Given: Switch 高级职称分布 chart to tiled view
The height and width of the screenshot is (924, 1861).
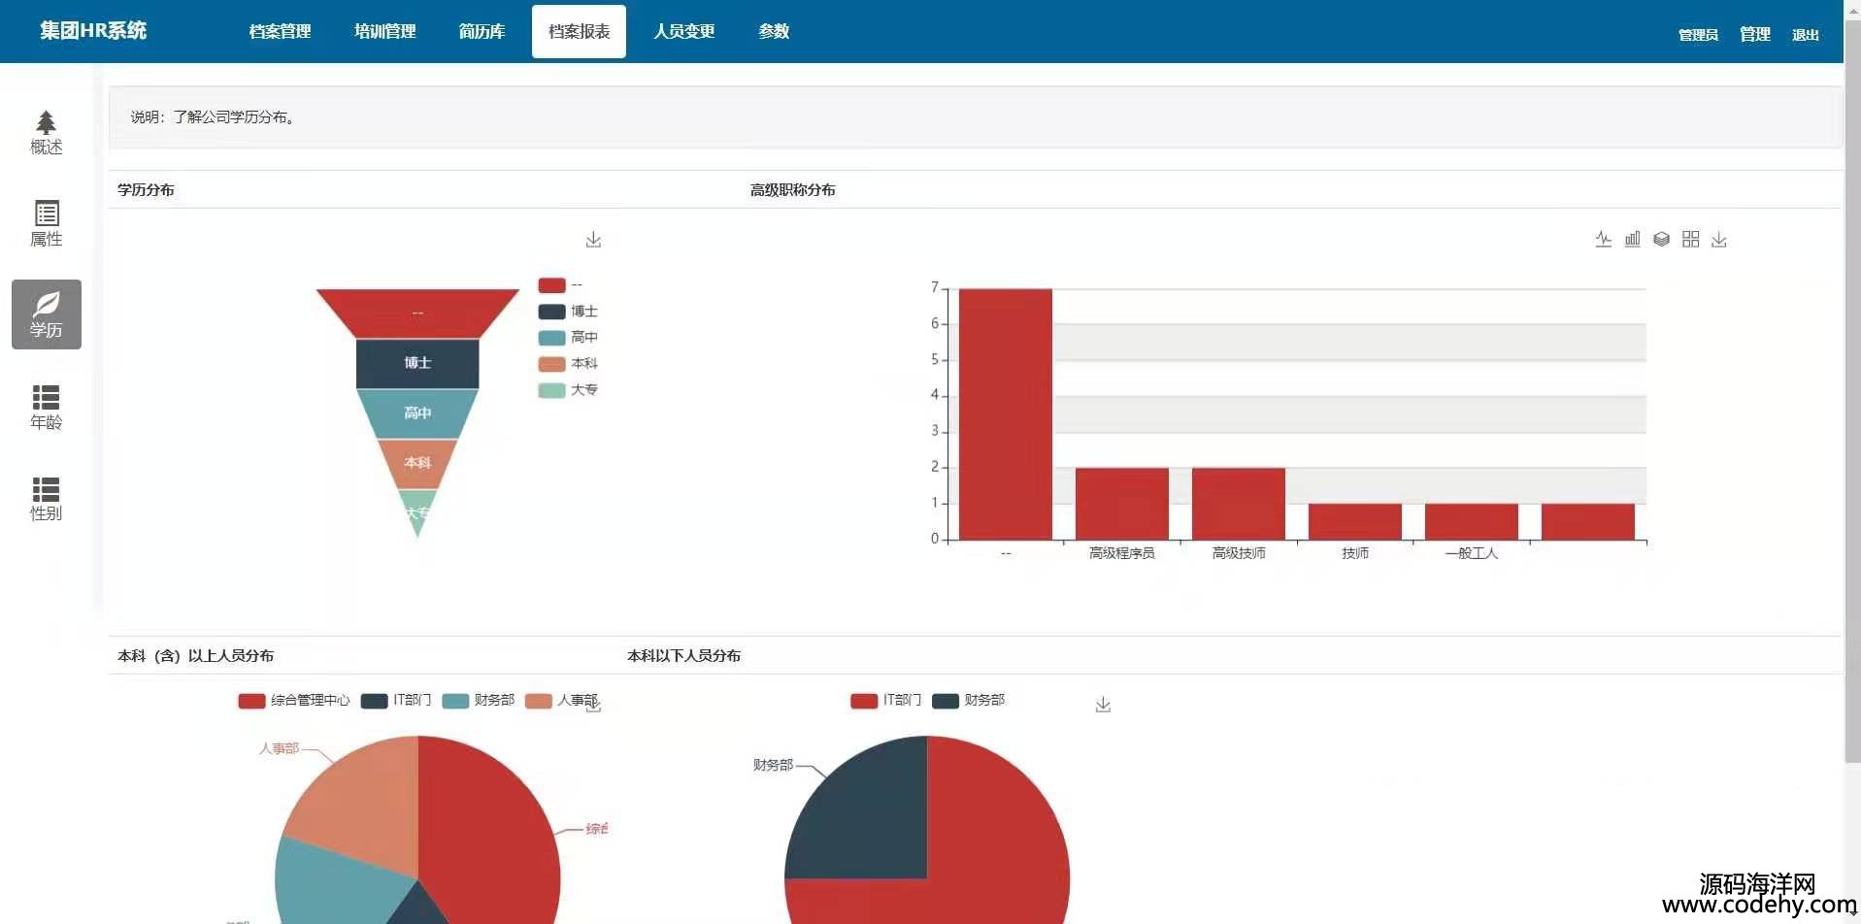Looking at the screenshot, I should pos(1690,239).
